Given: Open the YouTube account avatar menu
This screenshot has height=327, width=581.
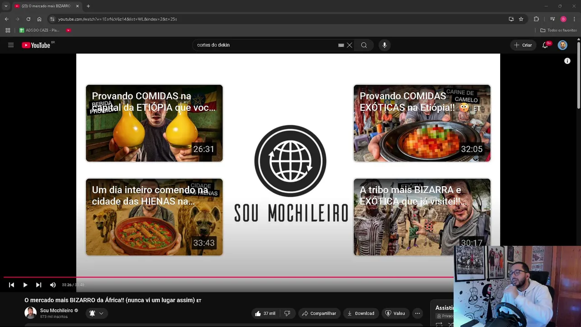Looking at the screenshot, I should [x=562, y=45].
